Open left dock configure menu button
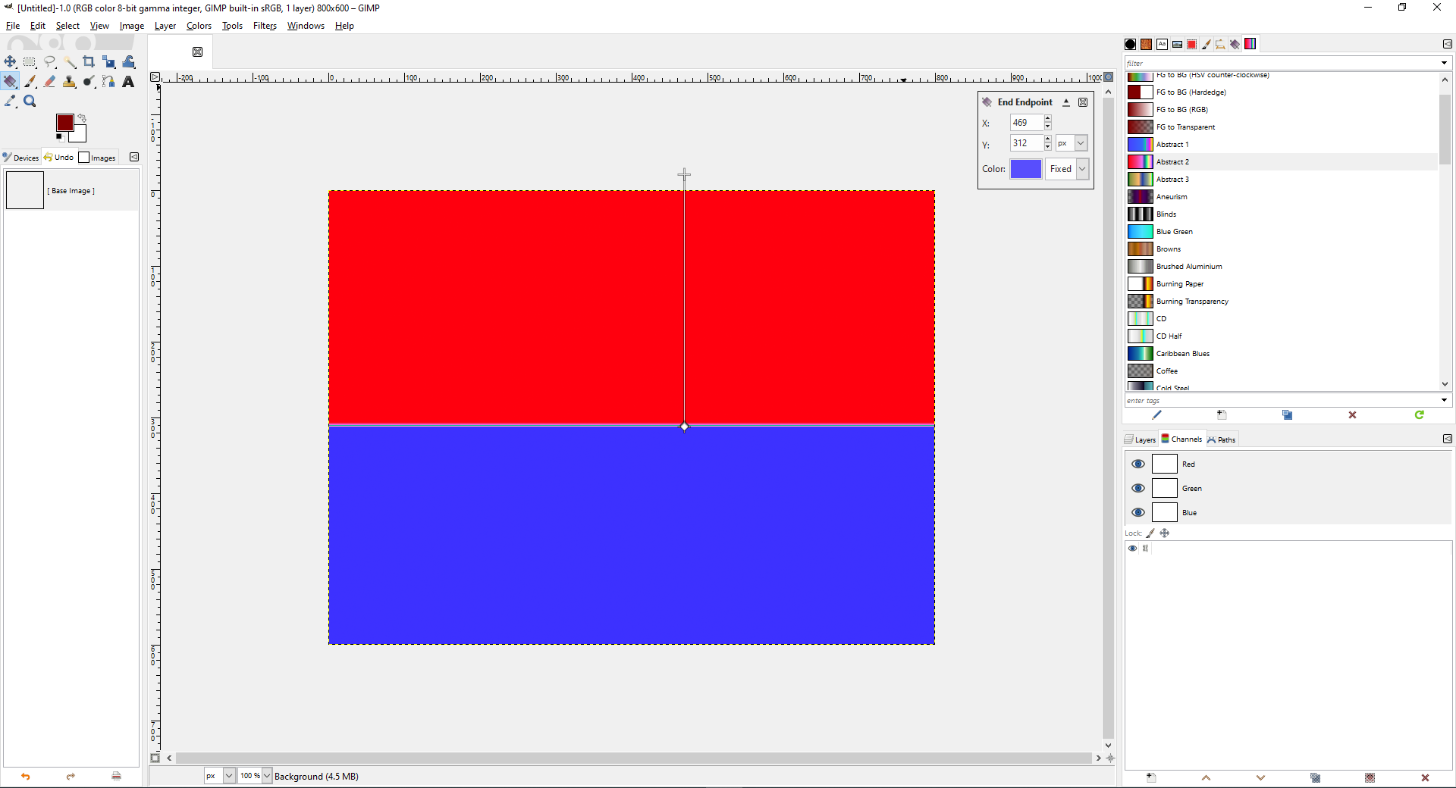 tap(134, 157)
